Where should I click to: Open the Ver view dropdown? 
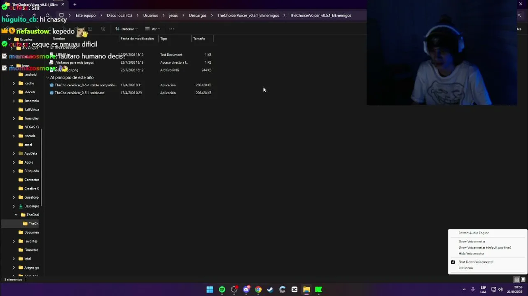152,29
